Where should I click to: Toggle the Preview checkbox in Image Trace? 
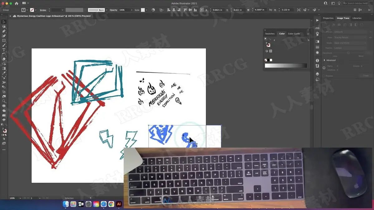[324, 76]
